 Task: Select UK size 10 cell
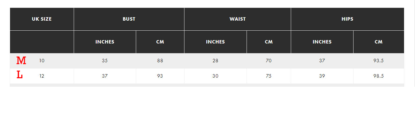(42, 61)
